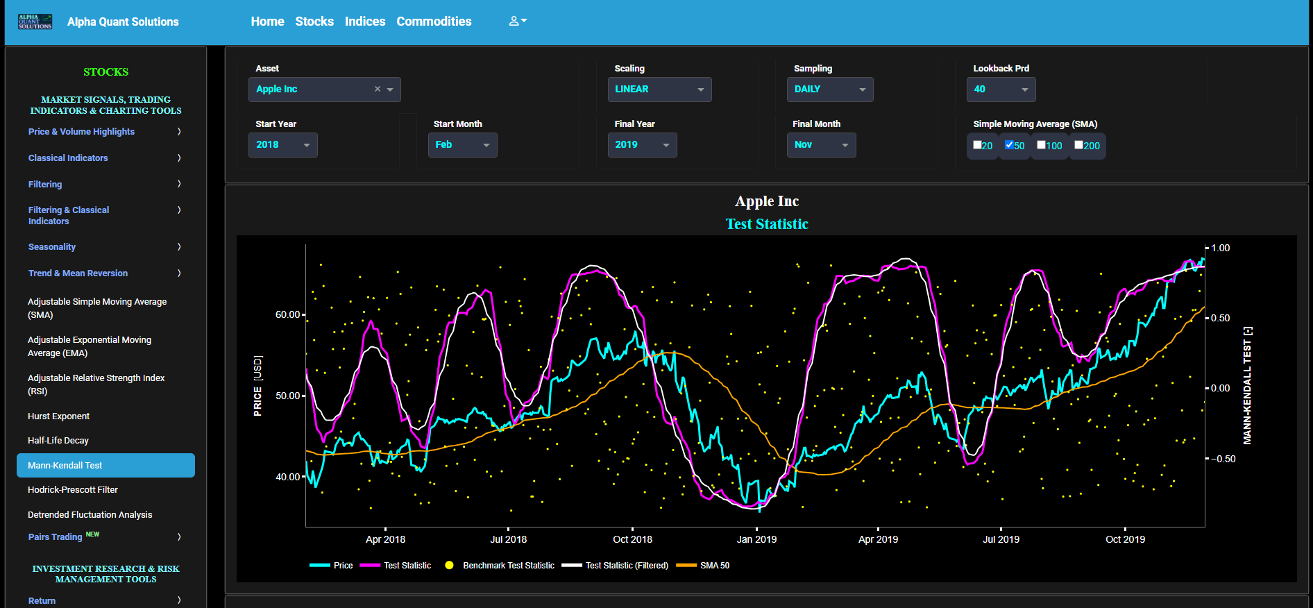This screenshot has width=1313, height=608.
Task: Expand the Pairs Trading section
Action: (x=105, y=537)
